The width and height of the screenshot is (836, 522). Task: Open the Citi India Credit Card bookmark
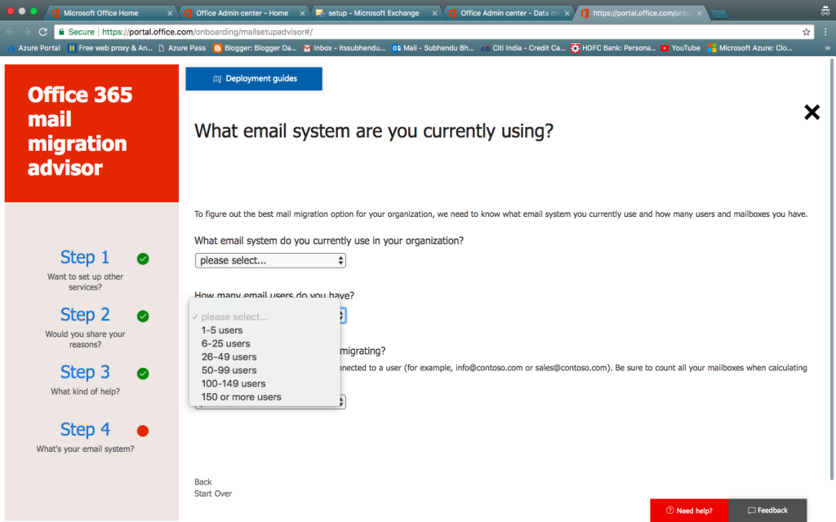click(522, 48)
